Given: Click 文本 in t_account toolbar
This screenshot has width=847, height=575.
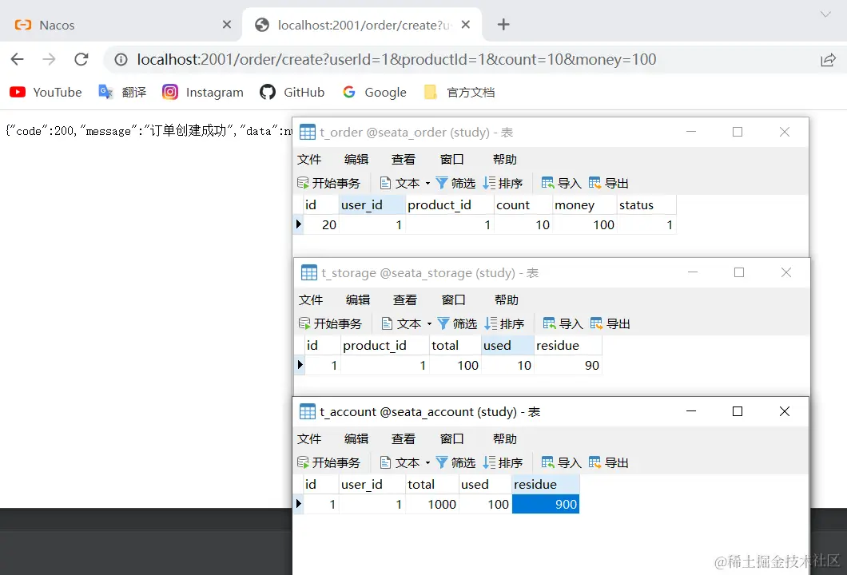Looking at the screenshot, I should 400,462.
